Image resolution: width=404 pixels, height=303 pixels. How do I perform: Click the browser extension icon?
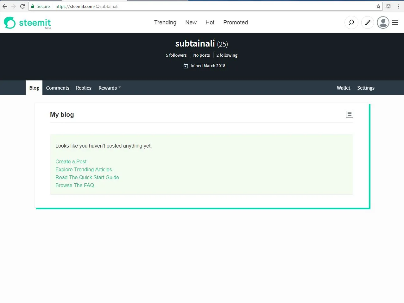pyautogui.click(x=388, y=6)
